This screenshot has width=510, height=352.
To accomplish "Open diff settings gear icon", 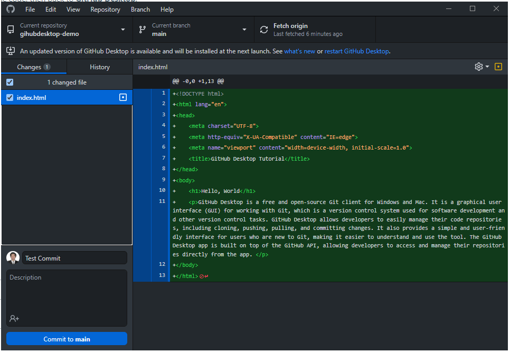I will [x=478, y=67].
